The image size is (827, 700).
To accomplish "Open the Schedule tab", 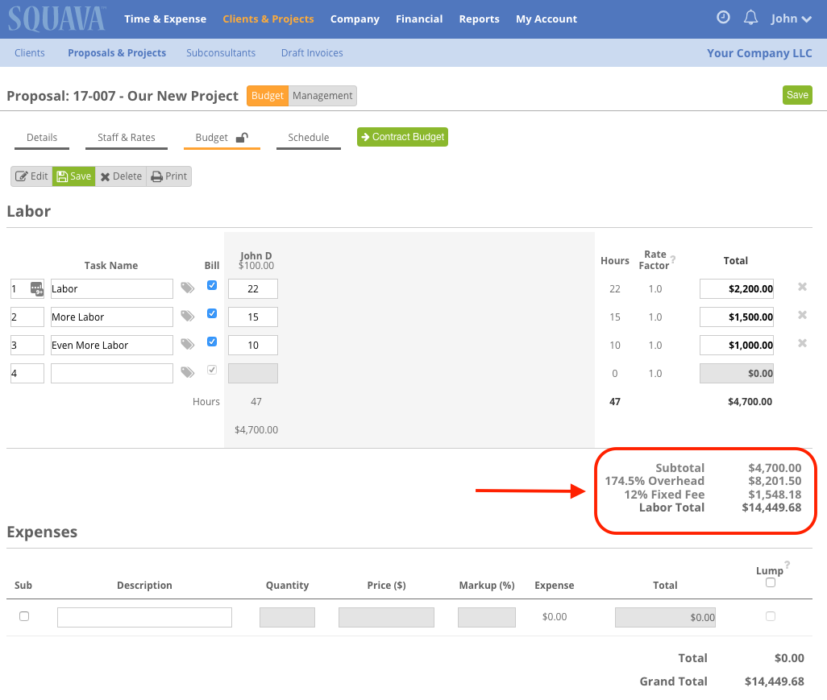I will click(x=308, y=138).
